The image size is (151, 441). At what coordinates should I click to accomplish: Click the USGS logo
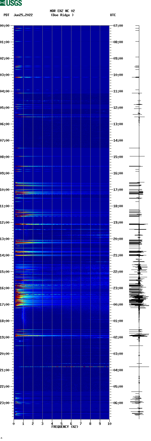tap(11, 3)
